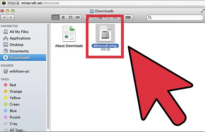Switch Finder to list view
Viewport: 205px width, 132px height.
[x=63, y=18]
